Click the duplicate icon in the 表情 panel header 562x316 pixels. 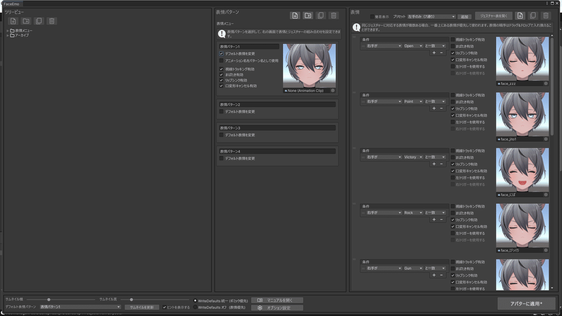[x=533, y=15]
